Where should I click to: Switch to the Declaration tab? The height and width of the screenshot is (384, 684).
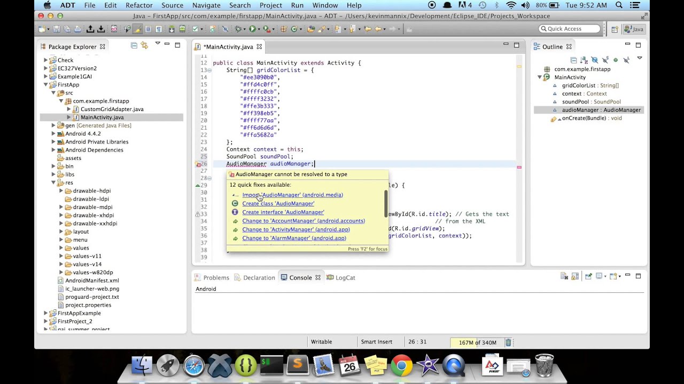click(x=255, y=277)
